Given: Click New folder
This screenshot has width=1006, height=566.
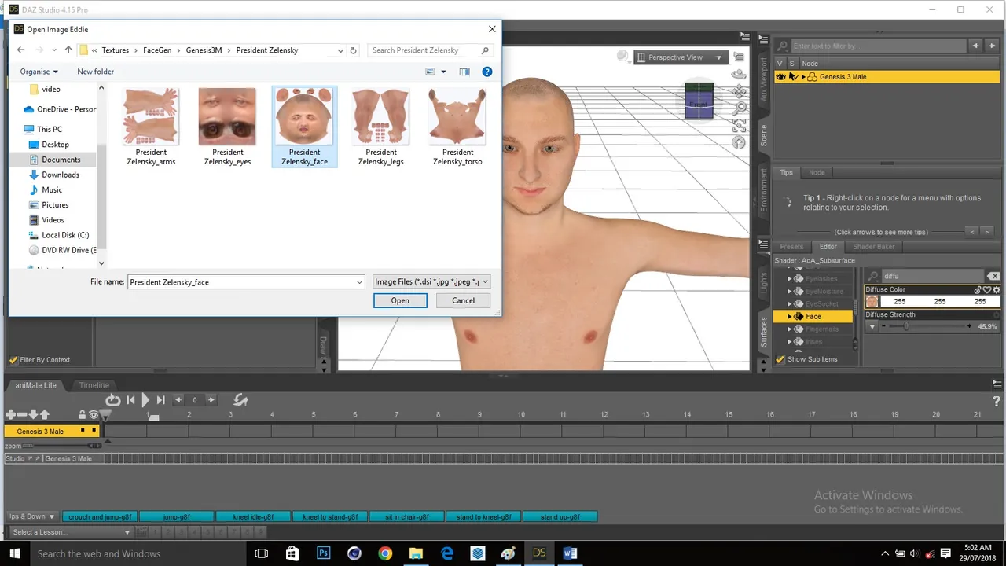Looking at the screenshot, I should (96, 72).
